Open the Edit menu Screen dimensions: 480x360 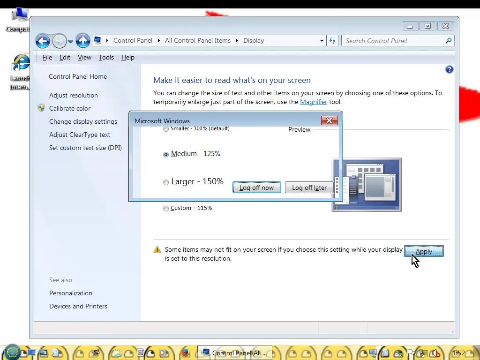65,58
